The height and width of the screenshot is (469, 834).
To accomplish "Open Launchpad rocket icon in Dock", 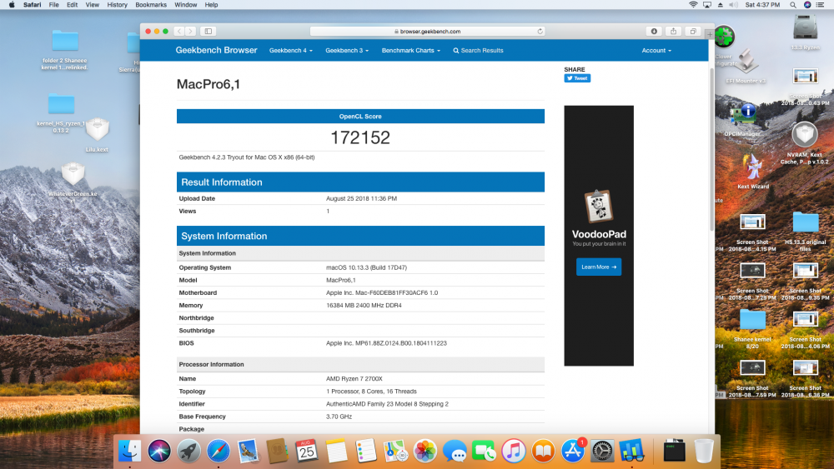I will 188,451.
